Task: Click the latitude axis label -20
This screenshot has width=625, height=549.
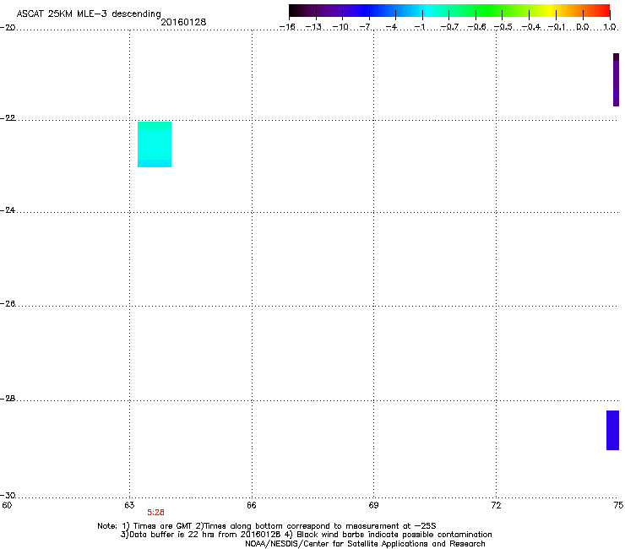Action: click(x=8, y=27)
